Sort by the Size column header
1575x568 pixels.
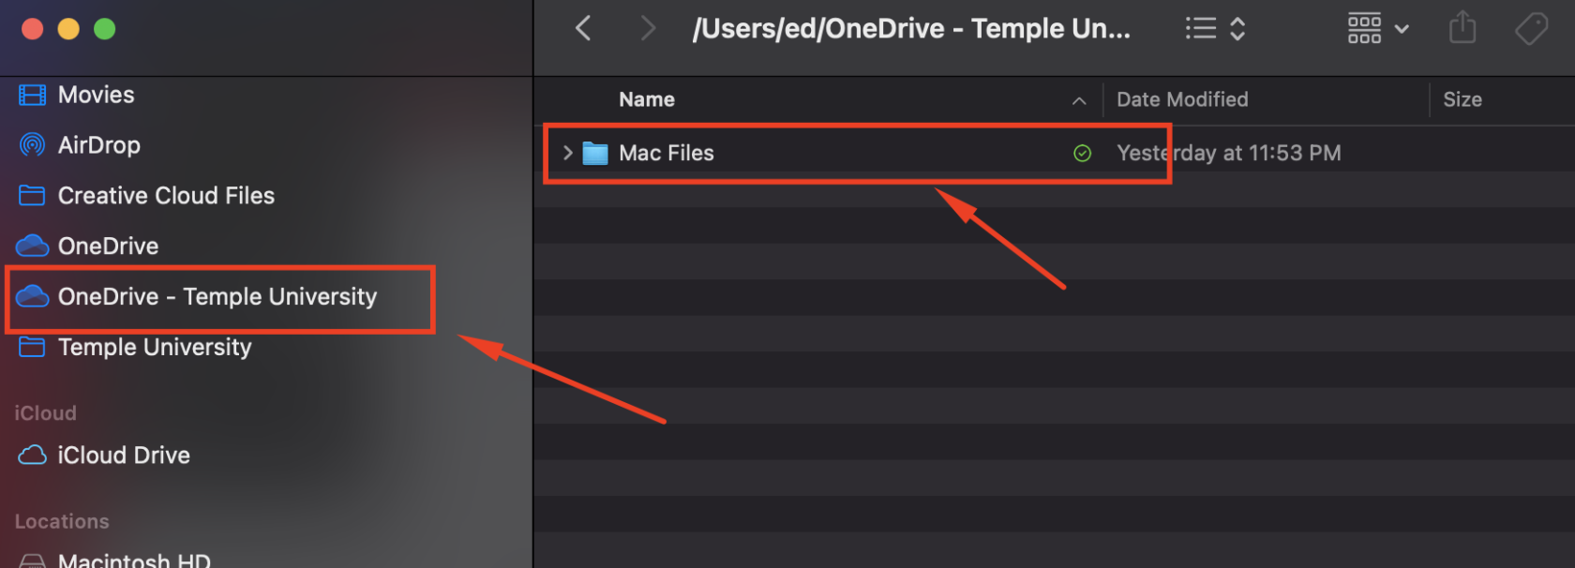[x=1462, y=99]
